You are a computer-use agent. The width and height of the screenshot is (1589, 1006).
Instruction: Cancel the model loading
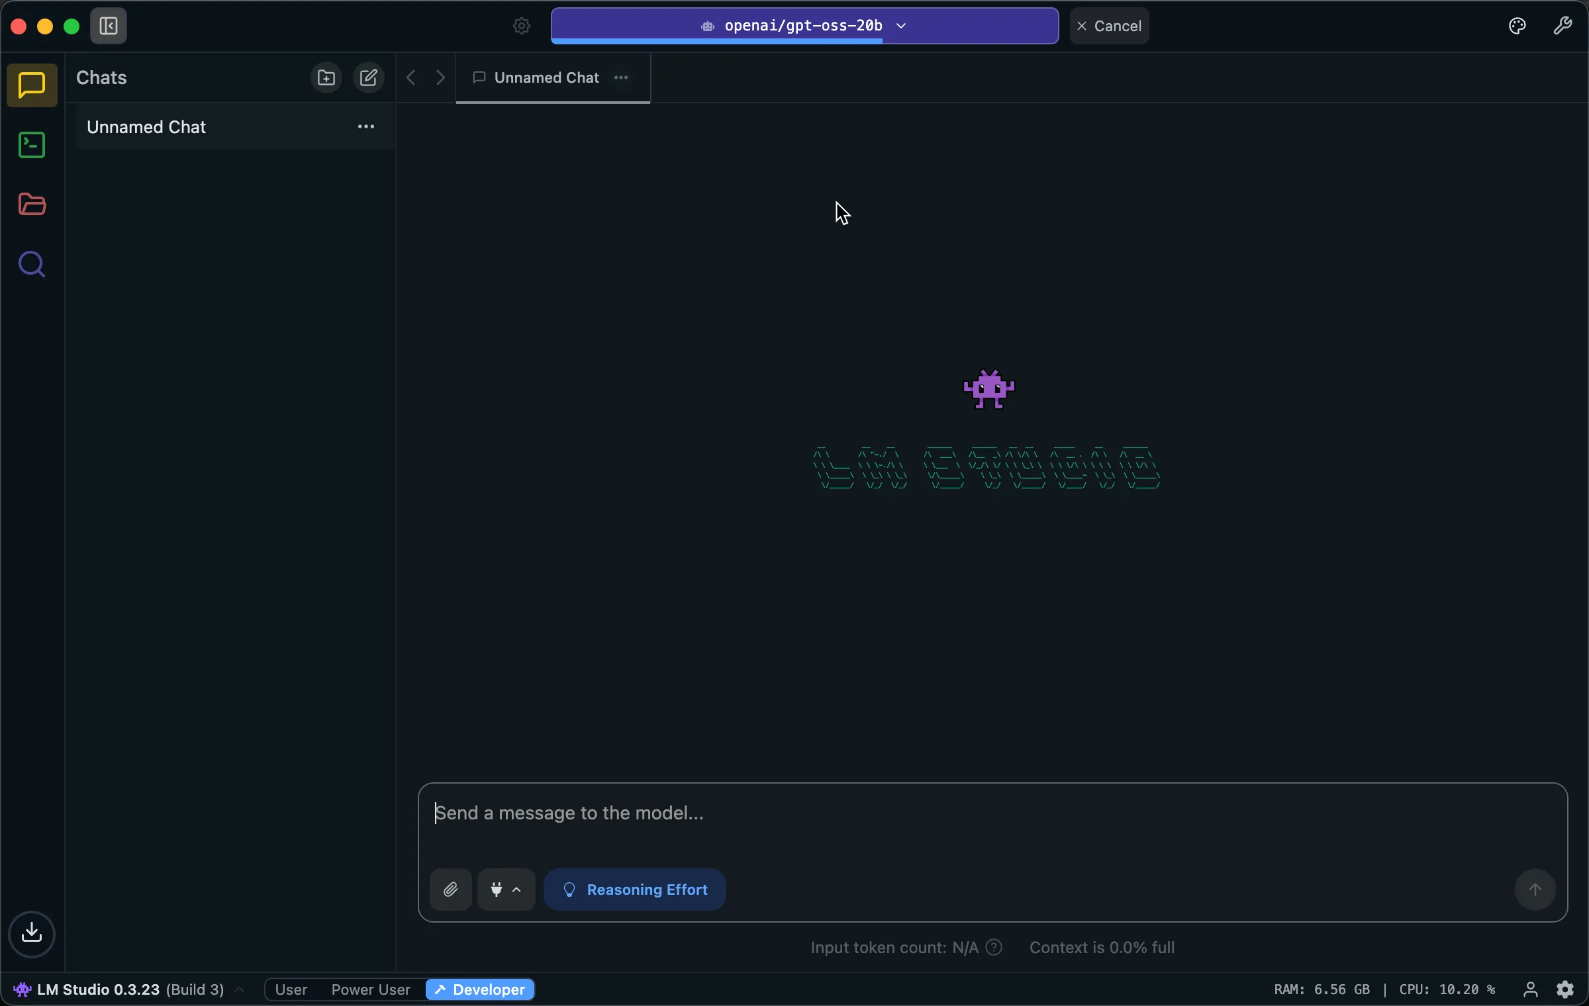coord(1110,26)
